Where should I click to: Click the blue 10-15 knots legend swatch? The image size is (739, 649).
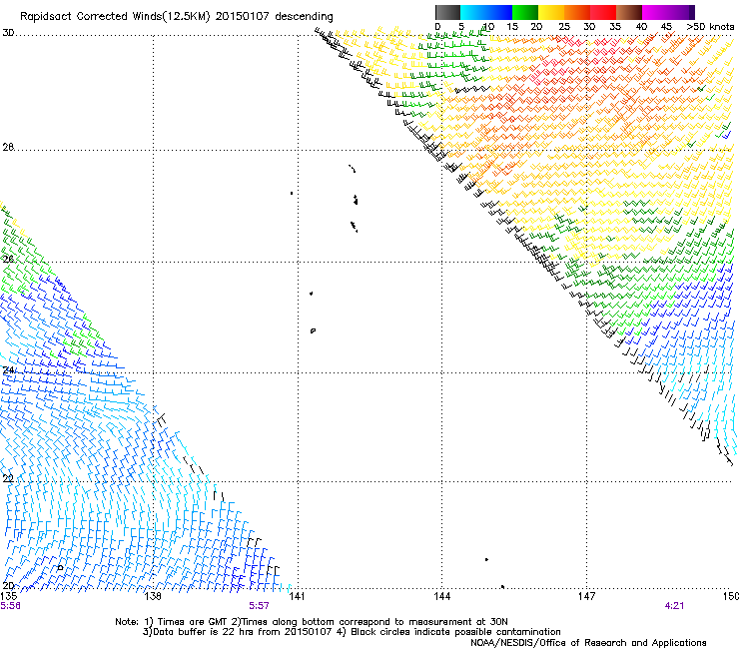coord(499,12)
